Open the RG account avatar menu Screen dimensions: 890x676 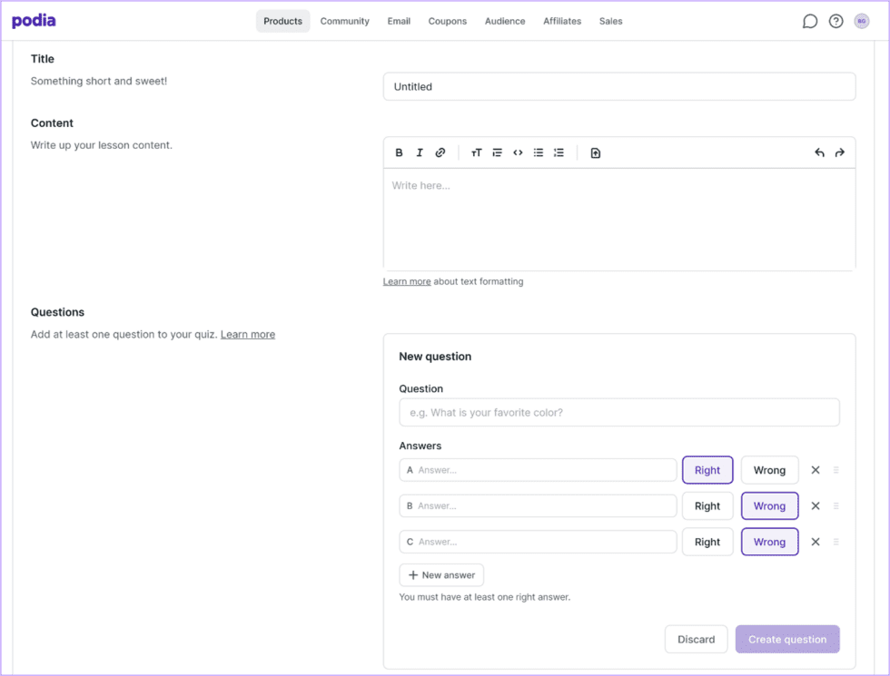pos(861,20)
